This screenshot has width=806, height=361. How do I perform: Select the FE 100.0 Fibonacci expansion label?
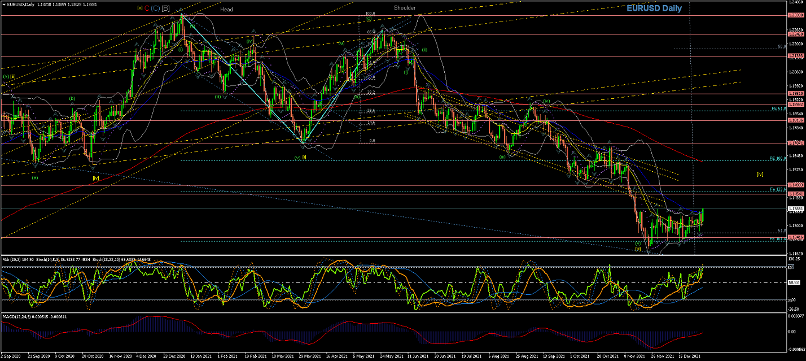coord(778,159)
